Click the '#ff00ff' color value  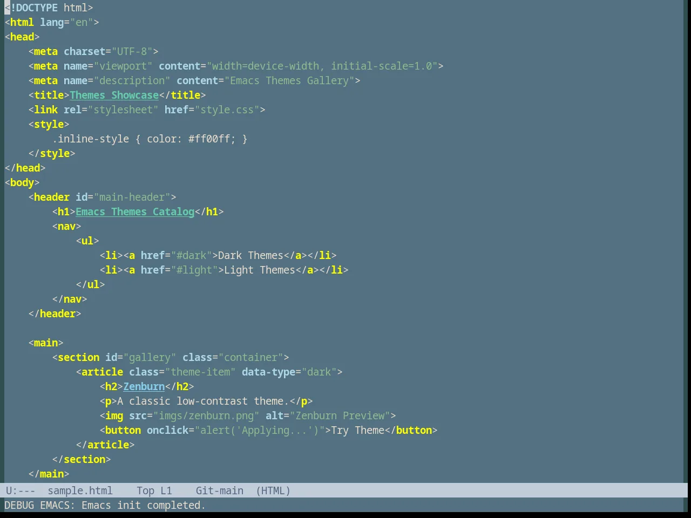pos(209,139)
